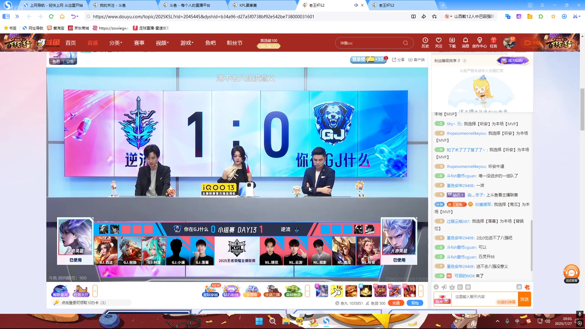Open 鱼吧 in Douyu navigation
The height and width of the screenshot is (329, 585).
click(211, 43)
